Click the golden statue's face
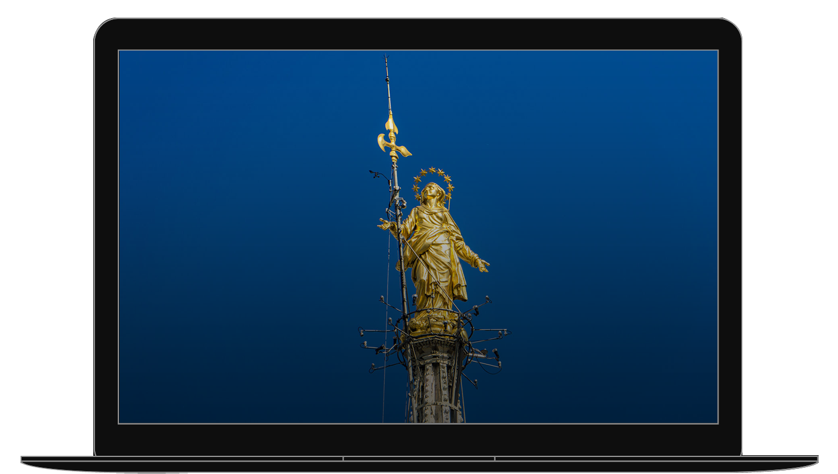The image size is (838, 474). coord(432,190)
